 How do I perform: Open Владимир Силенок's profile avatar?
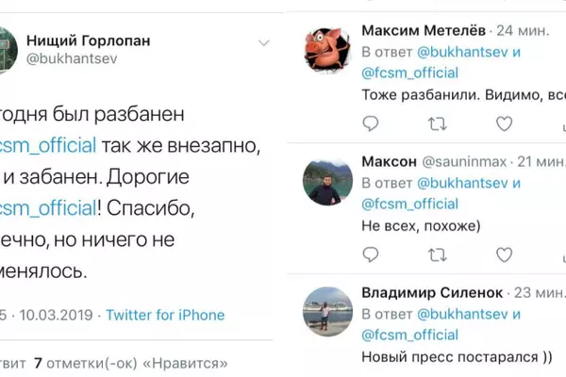pos(327,311)
